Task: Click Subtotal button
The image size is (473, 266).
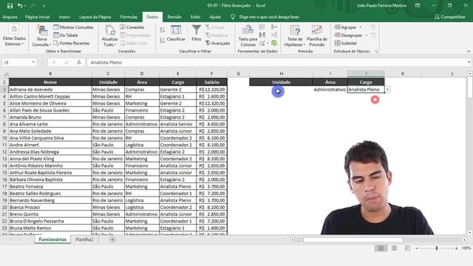Action: point(346,44)
